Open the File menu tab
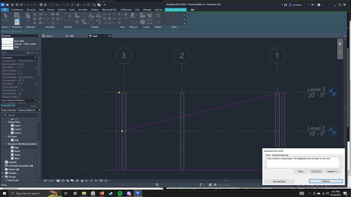Image resolution: width=351 pixels, height=197 pixels. [5, 9]
